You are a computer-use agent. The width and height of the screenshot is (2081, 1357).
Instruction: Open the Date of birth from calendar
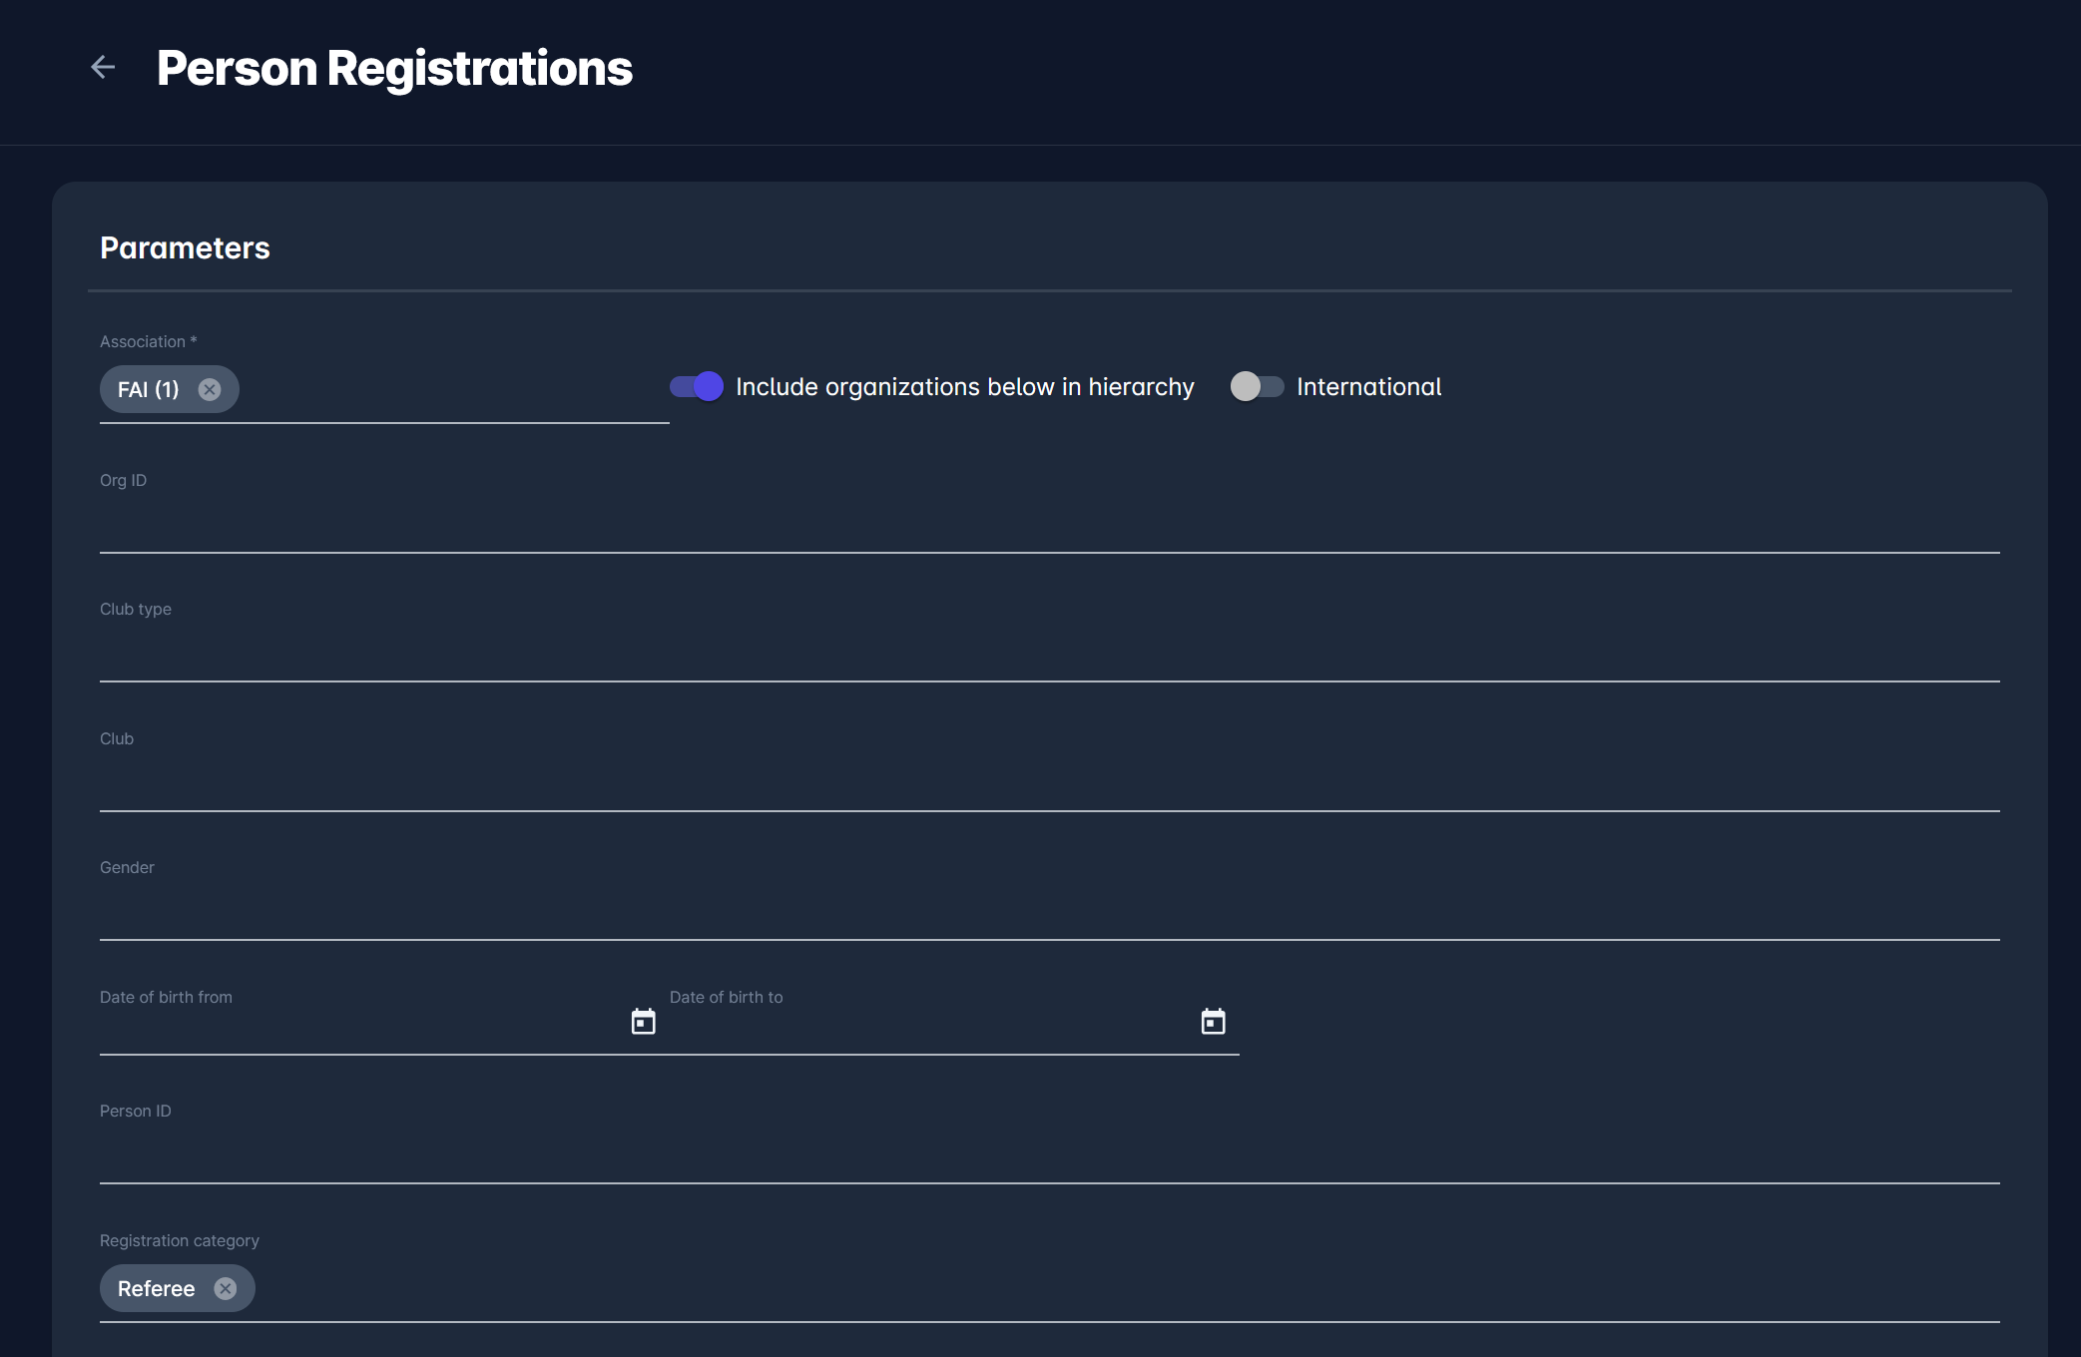click(644, 1022)
